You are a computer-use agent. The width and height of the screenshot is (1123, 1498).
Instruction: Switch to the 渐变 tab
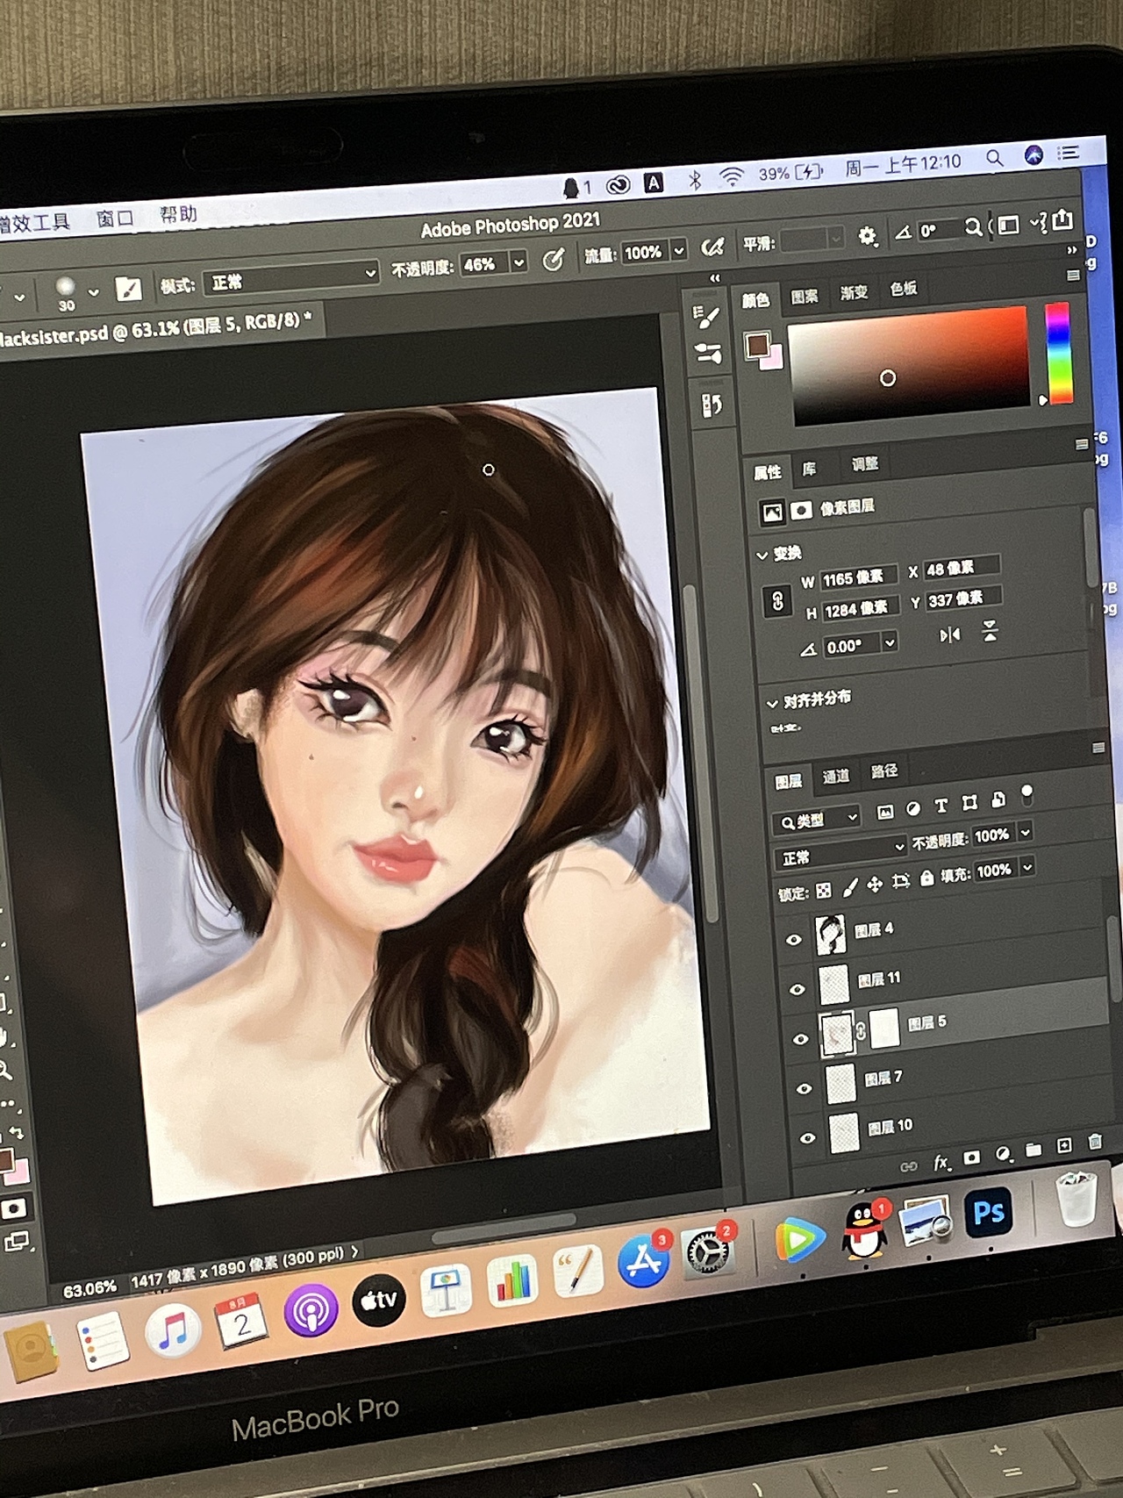[x=854, y=292]
